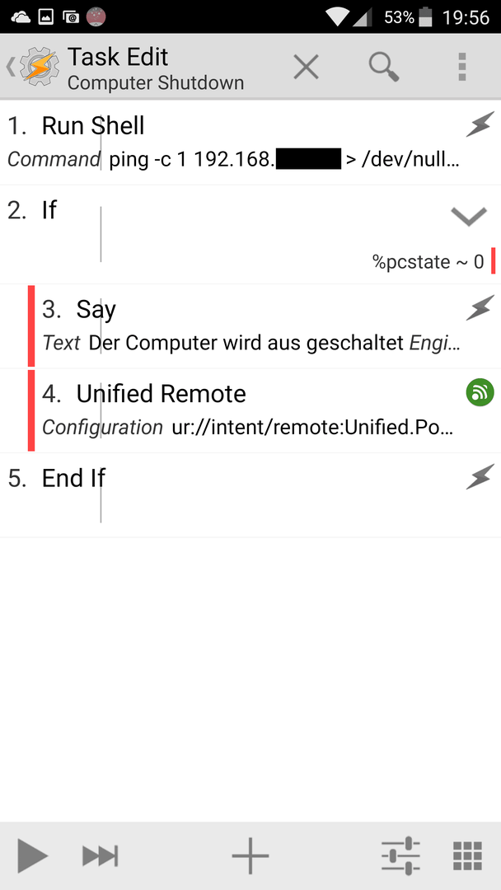Click the X cancel icon in header
The height and width of the screenshot is (890, 501).
coord(307,68)
